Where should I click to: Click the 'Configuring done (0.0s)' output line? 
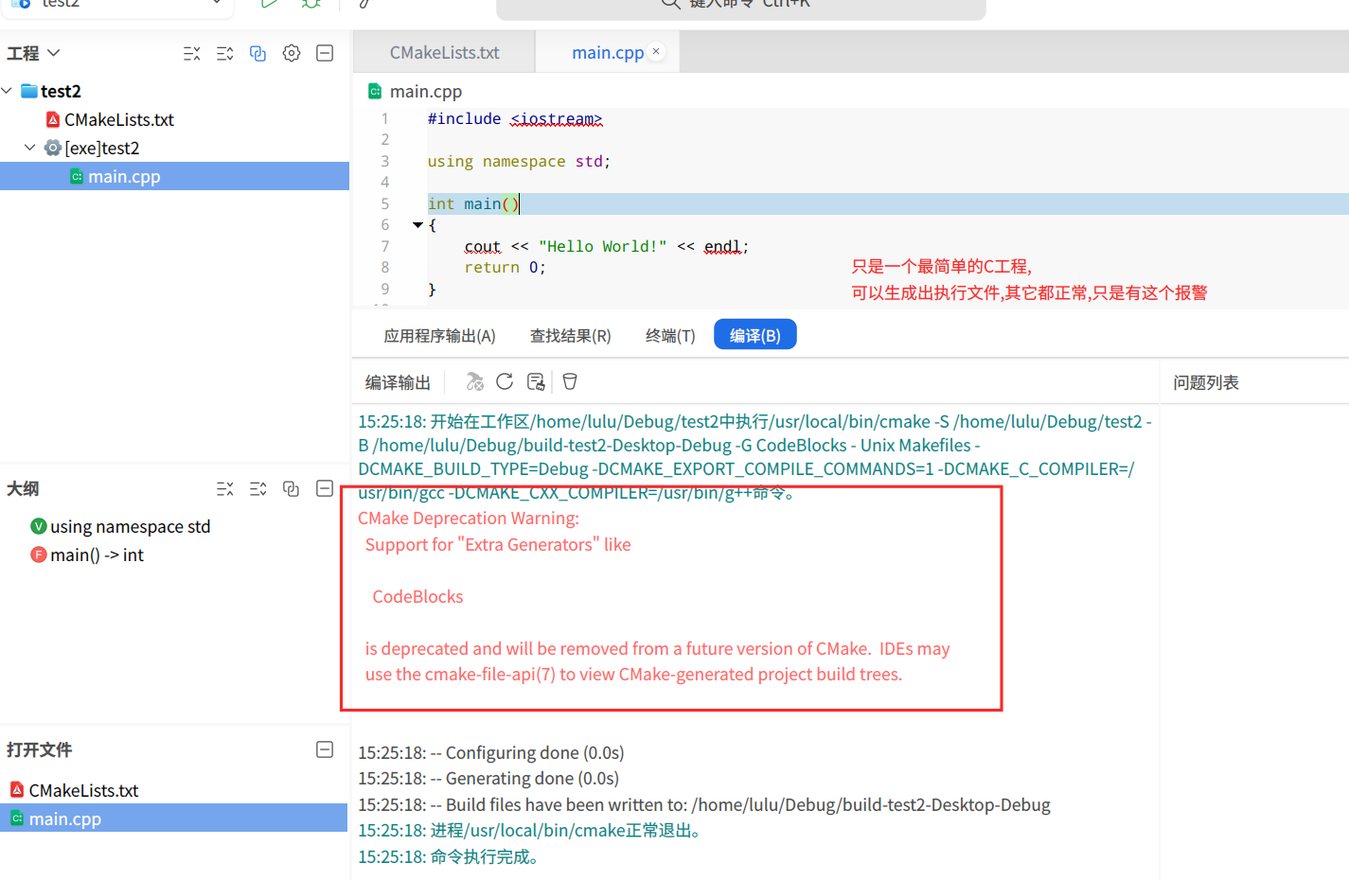coord(490,753)
